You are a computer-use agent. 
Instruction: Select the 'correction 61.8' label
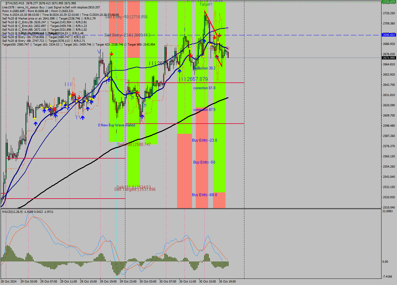pyautogui.click(x=204, y=88)
